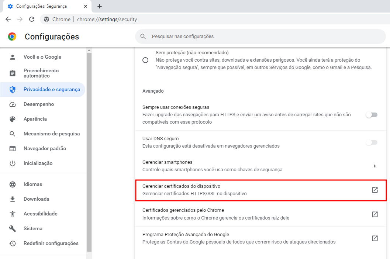Open Desempenho via its speedometer icon

[x=13, y=104]
